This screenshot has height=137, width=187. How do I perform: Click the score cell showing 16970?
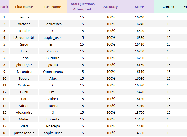[x=139, y=85]
